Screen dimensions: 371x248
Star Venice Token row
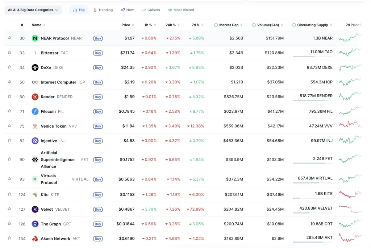pos(9,126)
